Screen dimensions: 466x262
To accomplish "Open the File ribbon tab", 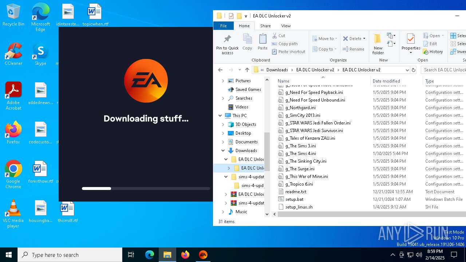I will click(224, 26).
